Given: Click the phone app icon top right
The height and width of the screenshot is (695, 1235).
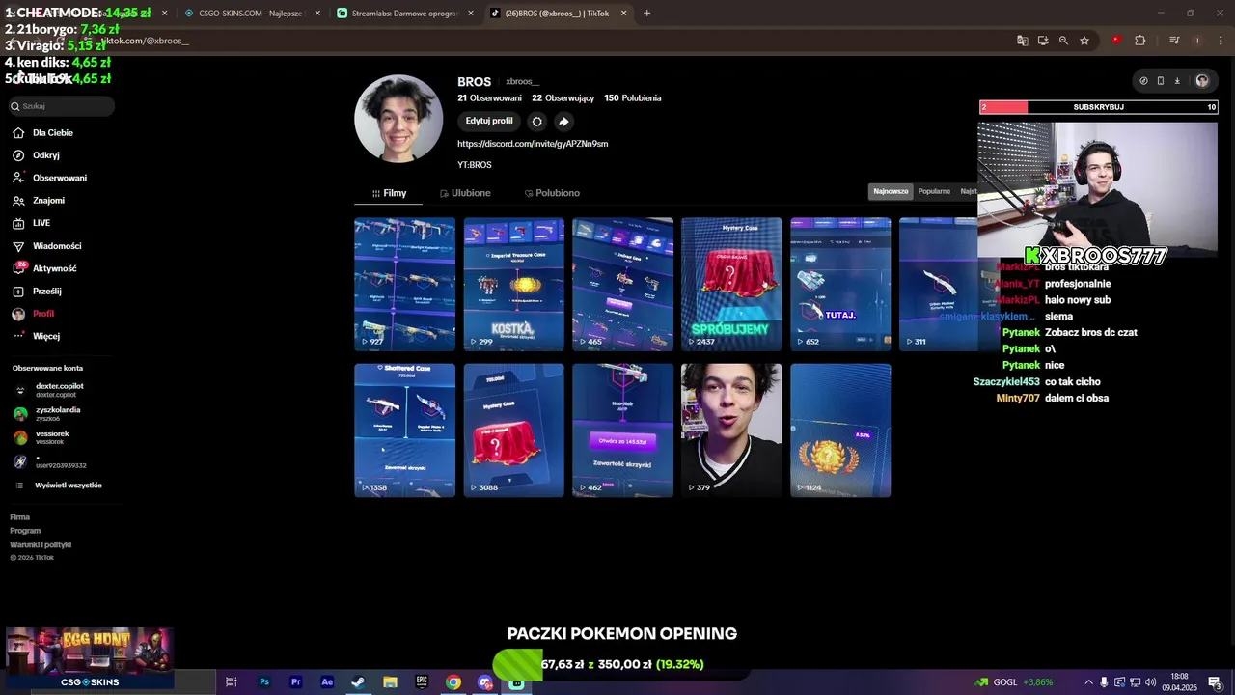Looking at the screenshot, I should (x=1160, y=81).
